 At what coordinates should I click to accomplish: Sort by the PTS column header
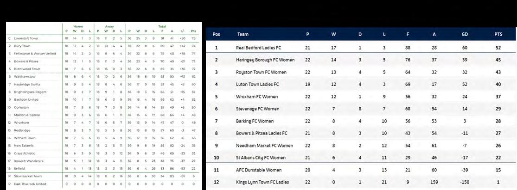point(498,34)
